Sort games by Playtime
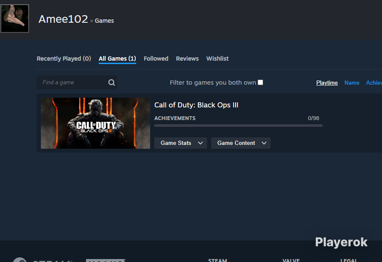382x262 pixels. click(x=327, y=83)
